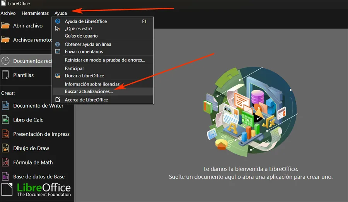348x202 pixels.
Task: Click the Base database icon
Action: [5, 177]
